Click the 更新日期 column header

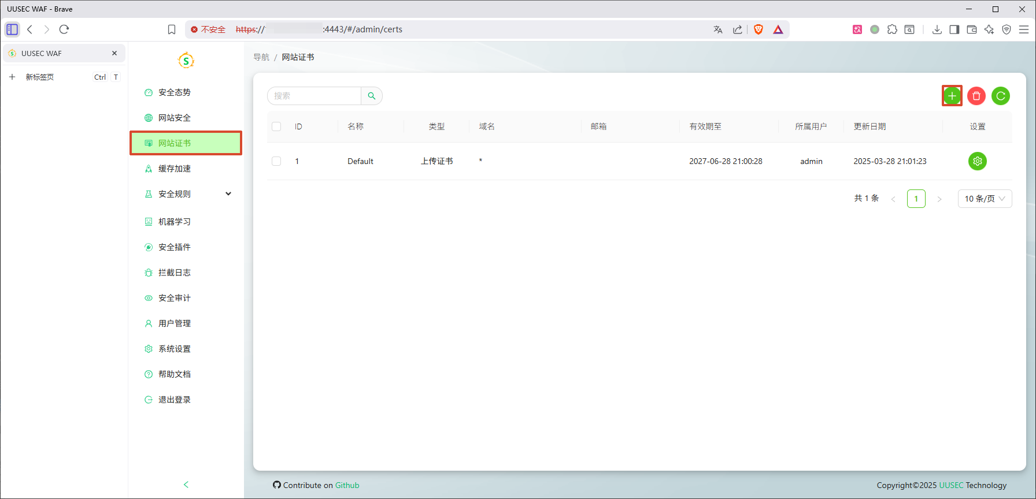[869, 126]
